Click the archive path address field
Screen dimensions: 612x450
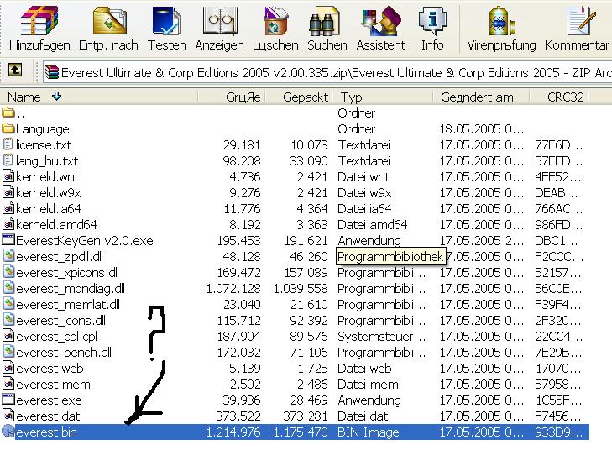[327, 72]
